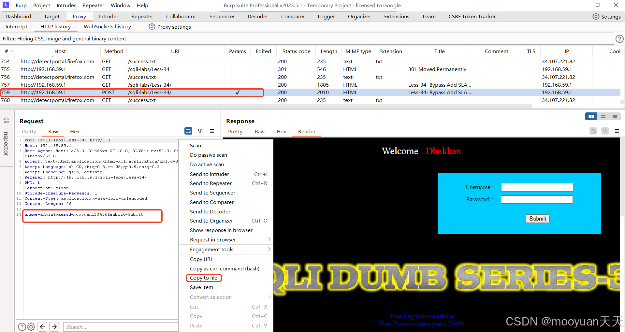This screenshot has width=625, height=332.
Task: Click the Submit button in rendered page
Action: [538, 219]
